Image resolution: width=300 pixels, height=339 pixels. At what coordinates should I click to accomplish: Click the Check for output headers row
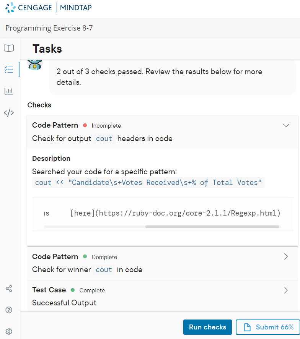click(162, 132)
